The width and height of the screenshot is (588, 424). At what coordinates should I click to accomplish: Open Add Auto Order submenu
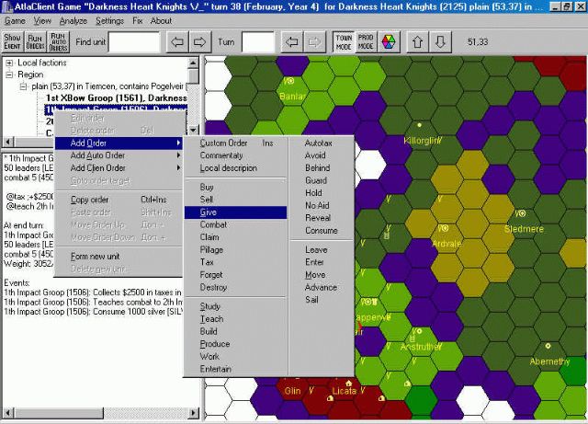[119, 155]
